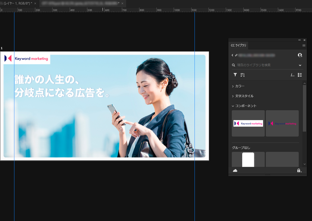
Task: Collapse the panel with double-arrow icon
Action: (300, 40)
